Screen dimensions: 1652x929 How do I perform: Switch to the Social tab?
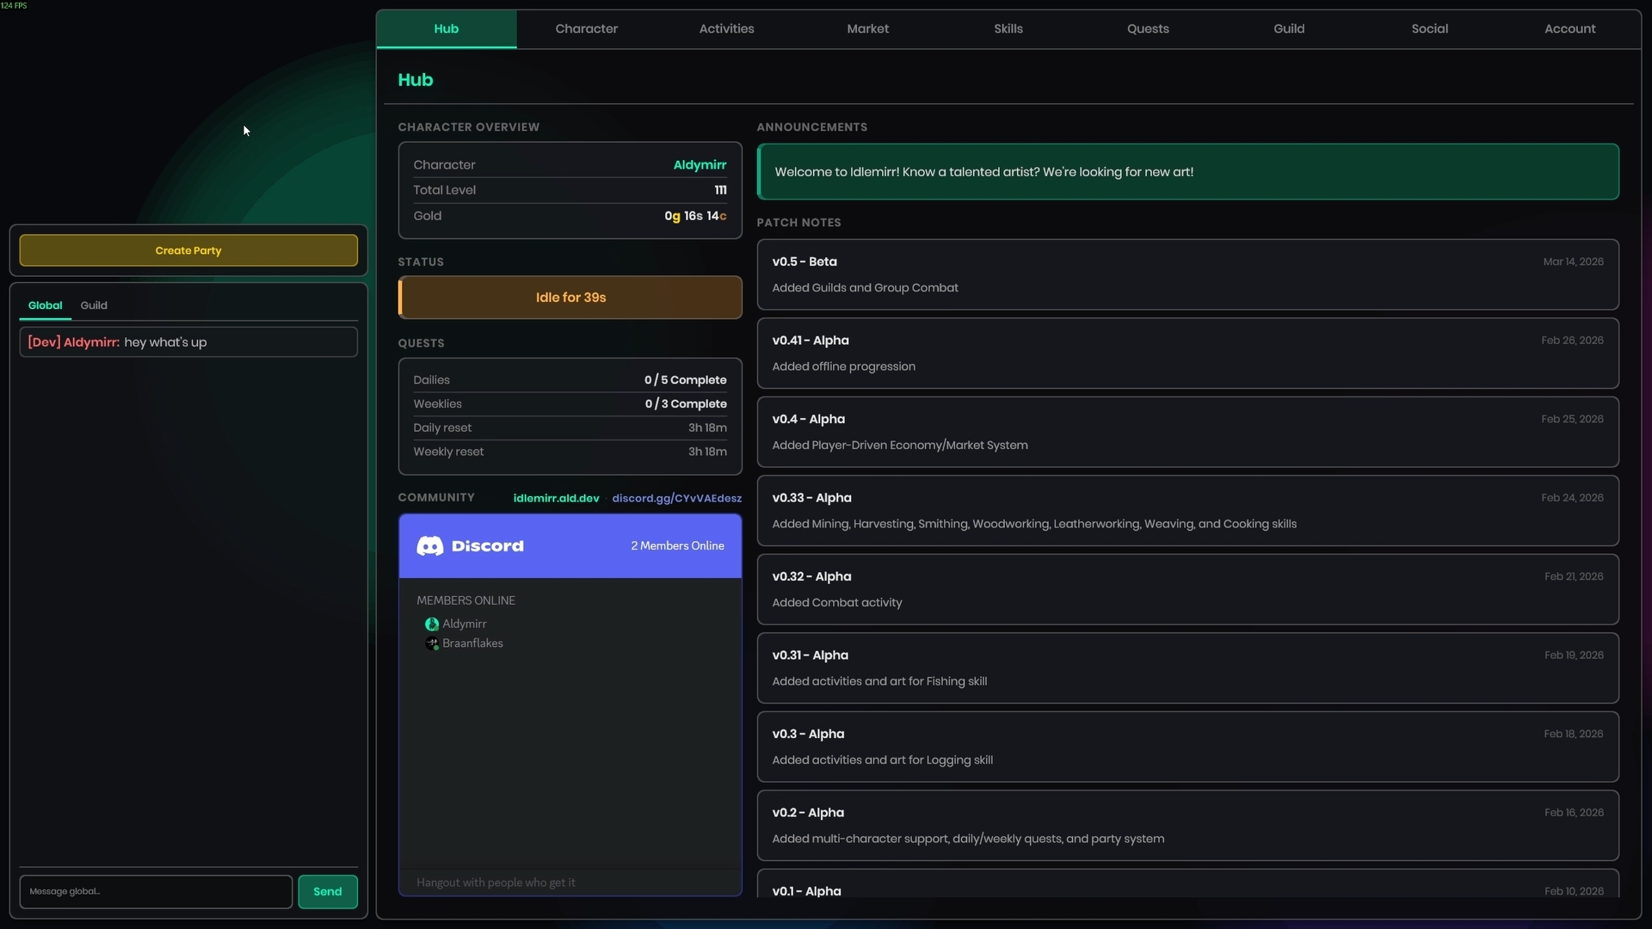[1429, 28]
